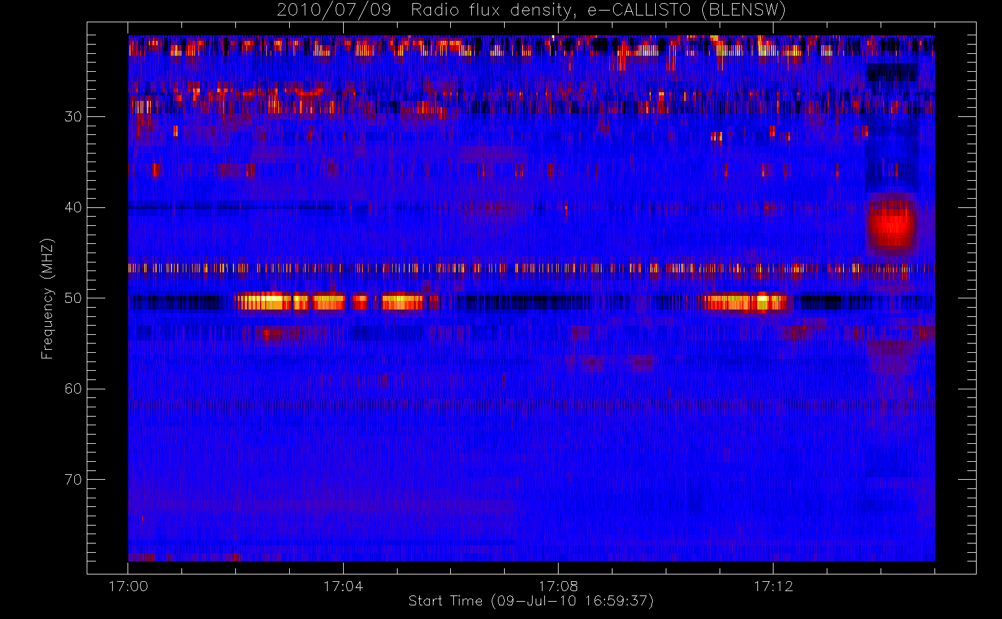Click the 'Start Time (09-Jul-10 16:59:37)' axis label
Image resolution: width=1002 pixels, height=619 pixels.
tap(531, 601)
